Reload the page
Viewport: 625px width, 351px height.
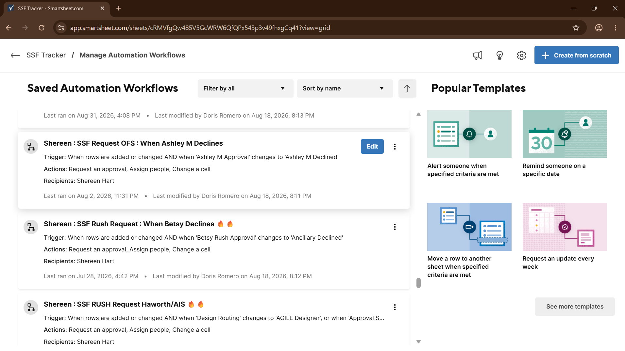(x=42, y=28)
